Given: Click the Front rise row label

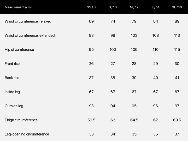Looking at the screenshot, I should point(12,64).
